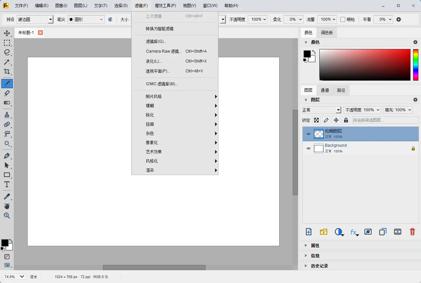The image size is (421, 283).
Task: Select the Lasso tool
Action: tap(7, 52)
